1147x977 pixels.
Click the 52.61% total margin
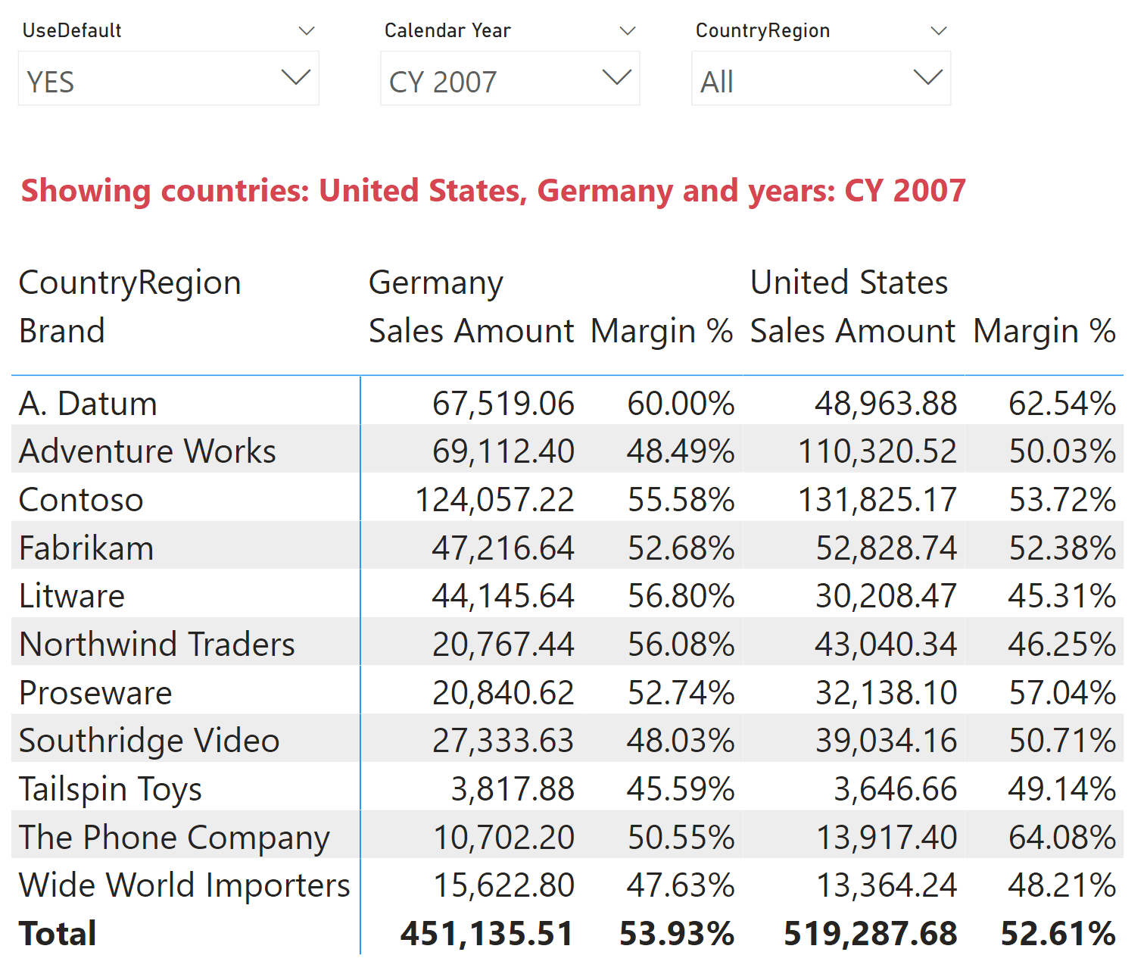tap(1058, 934)
